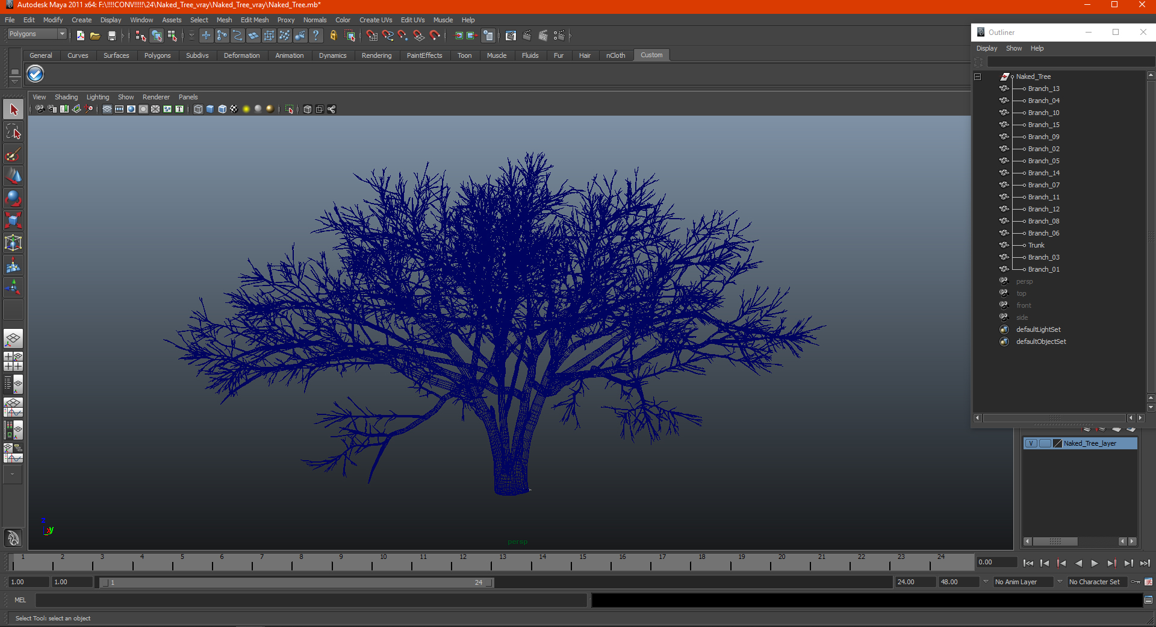The width and height of the screenshot is (1156, 627).
Task: Click the playback end time field 24.00
Action: coord(915,582)
